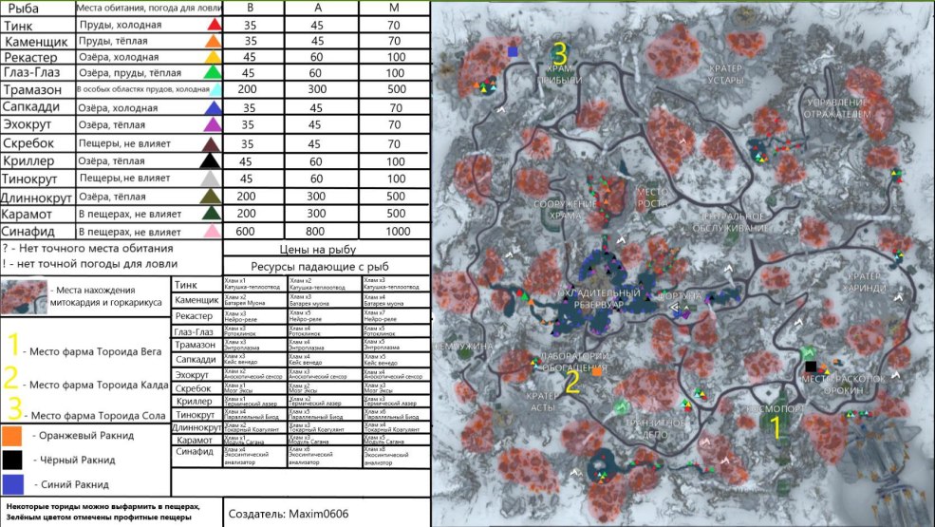Click the black Ракнид square on the map
This screenshot has width=935, height=527.
810,367
